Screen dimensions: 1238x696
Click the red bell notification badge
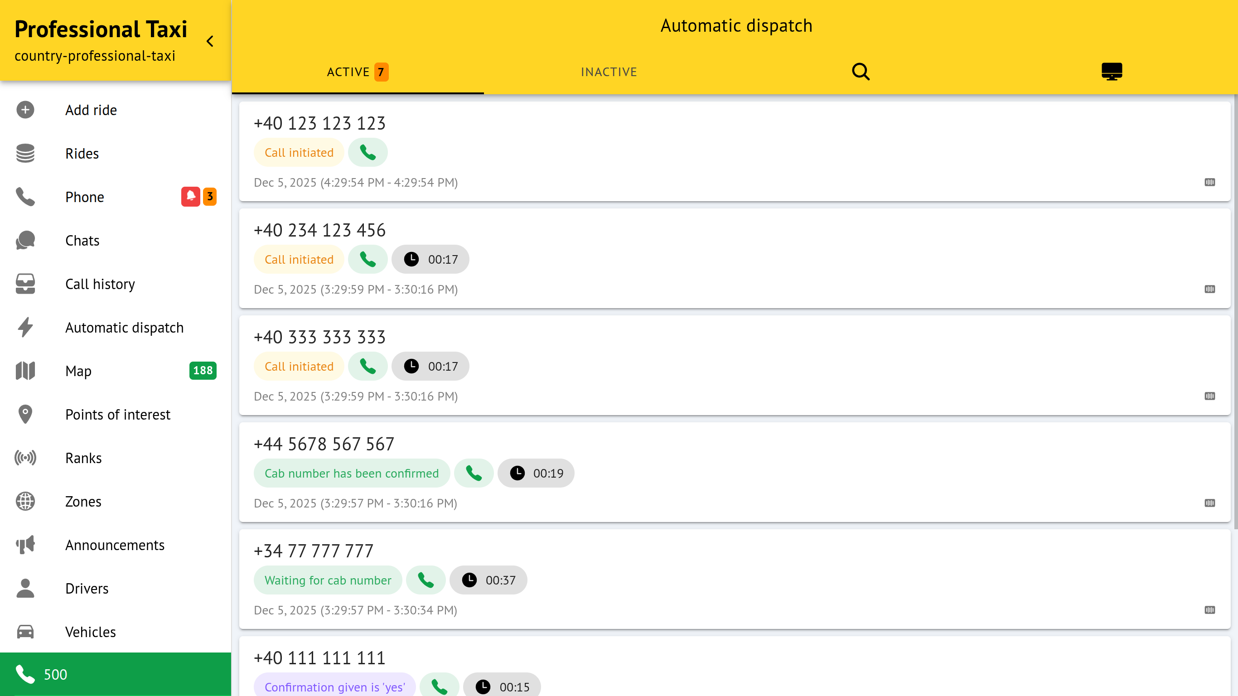point(190,197)
